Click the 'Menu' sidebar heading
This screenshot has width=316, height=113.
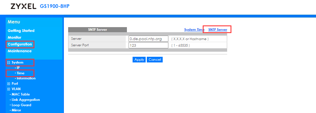[x=14, y=22]
